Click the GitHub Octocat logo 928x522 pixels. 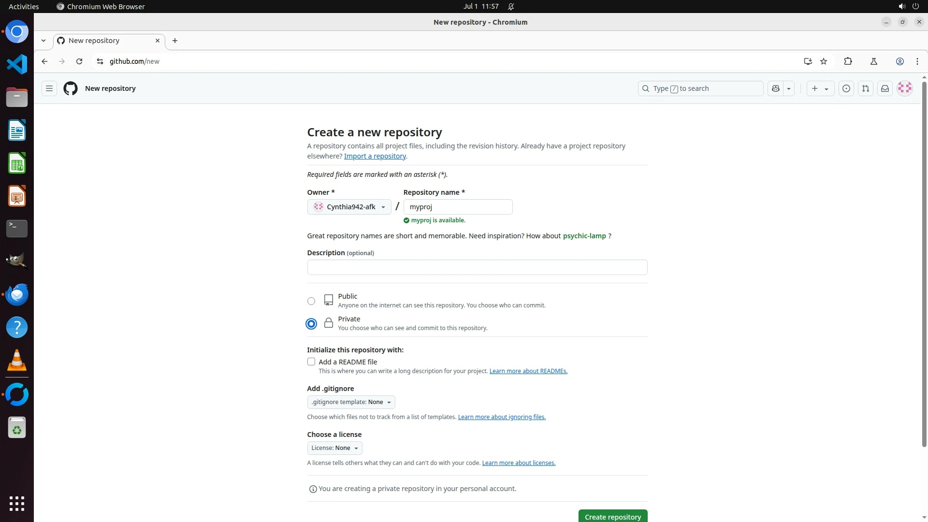pos(71,88)
